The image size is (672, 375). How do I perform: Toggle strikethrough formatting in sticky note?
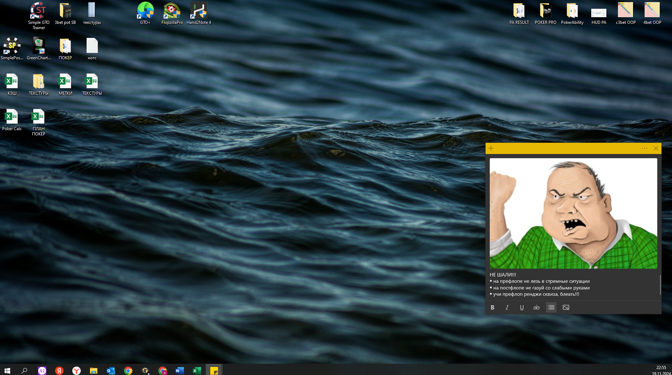pos(536,307)
